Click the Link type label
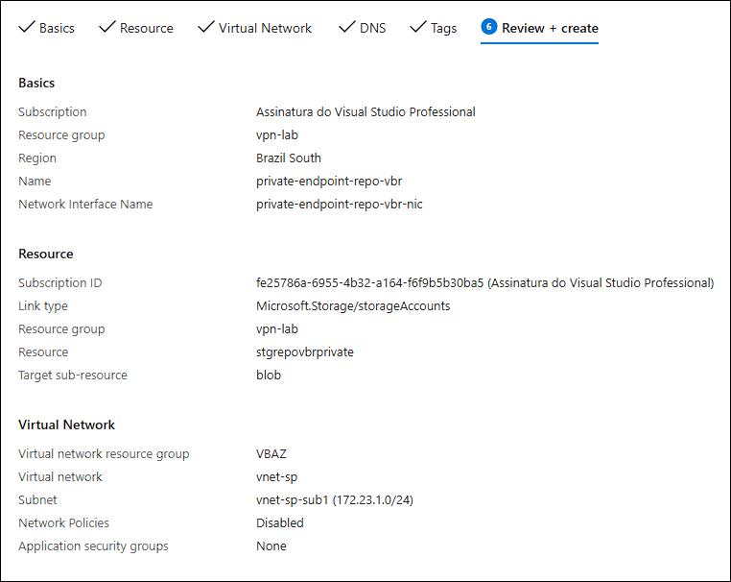This screenshot has height=582, width=731. 43,305
